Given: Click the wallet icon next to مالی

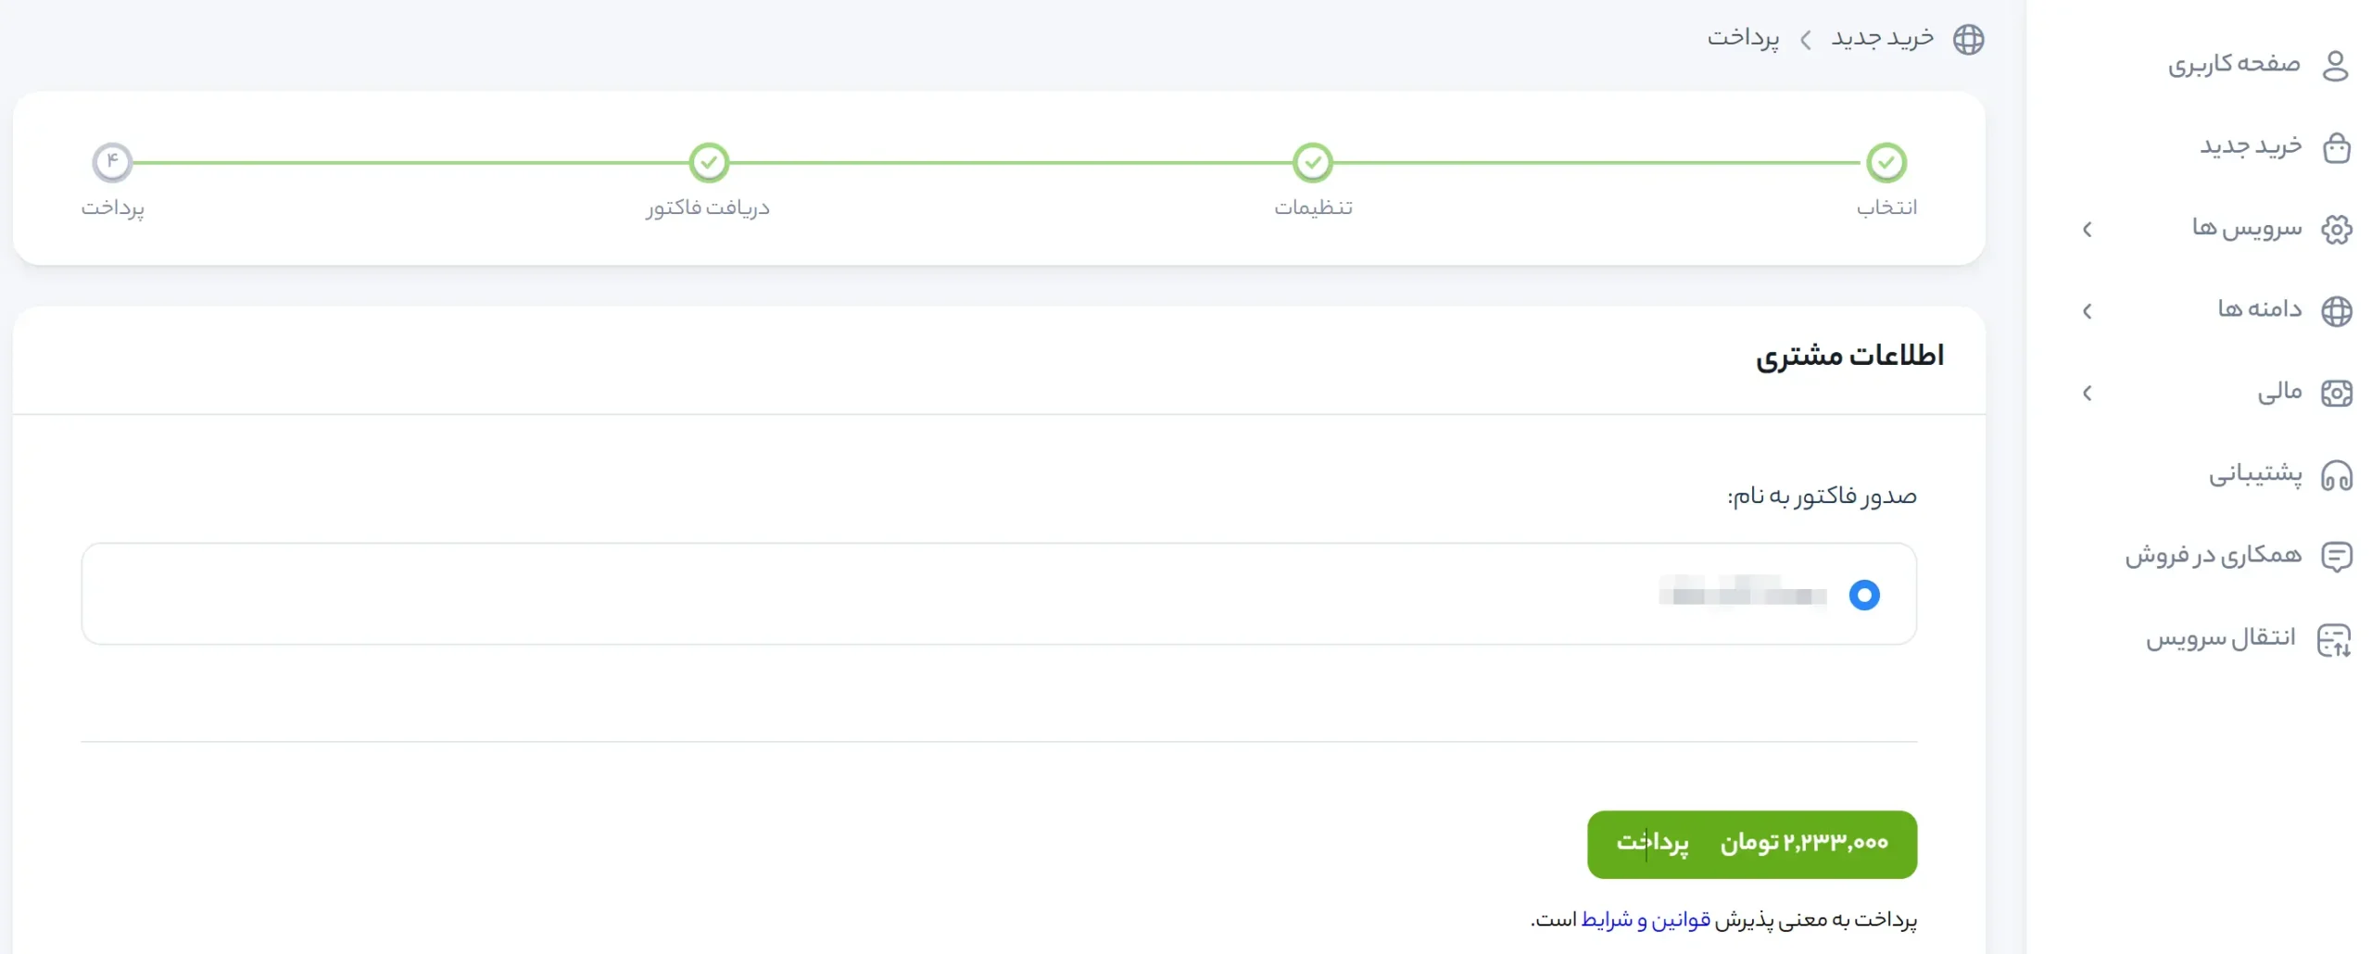Looking at the screenshot, I should coord(2336,393).
